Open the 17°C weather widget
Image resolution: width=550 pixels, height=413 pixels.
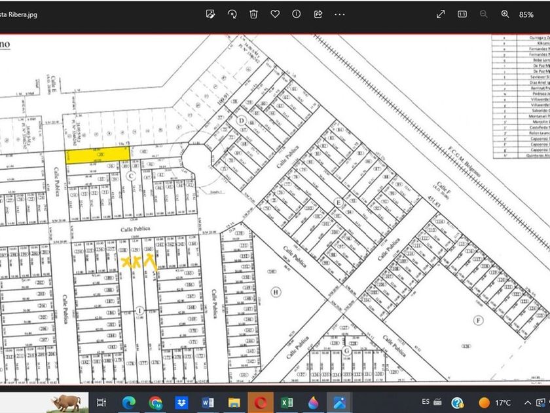[x=495, y=402]
